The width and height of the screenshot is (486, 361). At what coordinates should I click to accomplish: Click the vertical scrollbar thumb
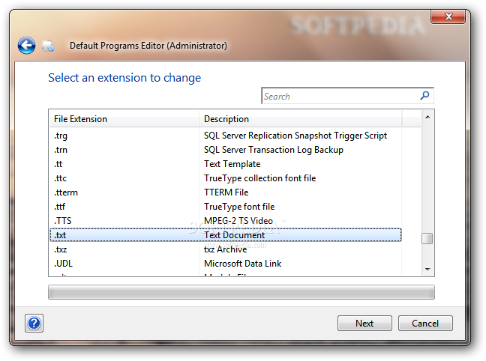click(427, 238)
